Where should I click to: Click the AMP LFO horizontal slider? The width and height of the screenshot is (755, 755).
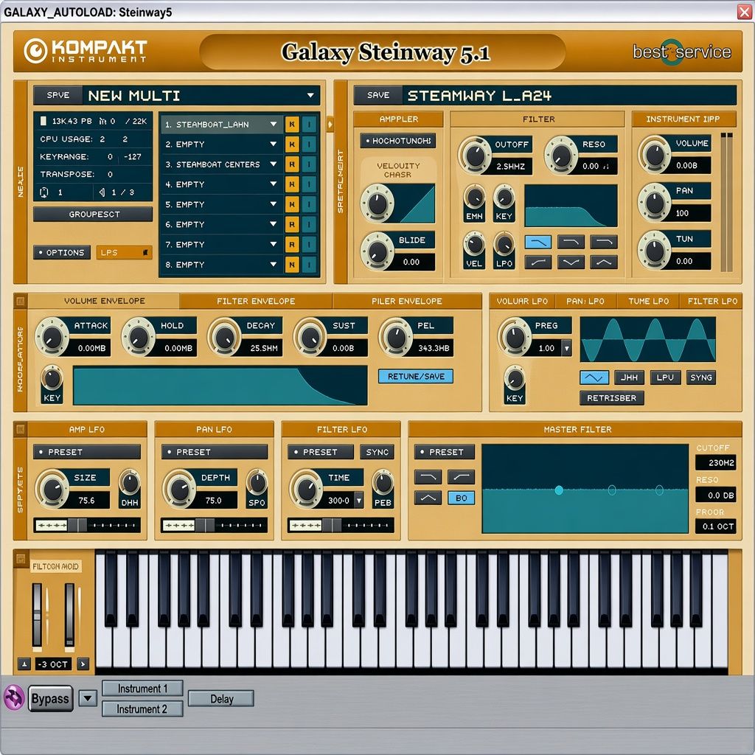(x=87, y=525)
